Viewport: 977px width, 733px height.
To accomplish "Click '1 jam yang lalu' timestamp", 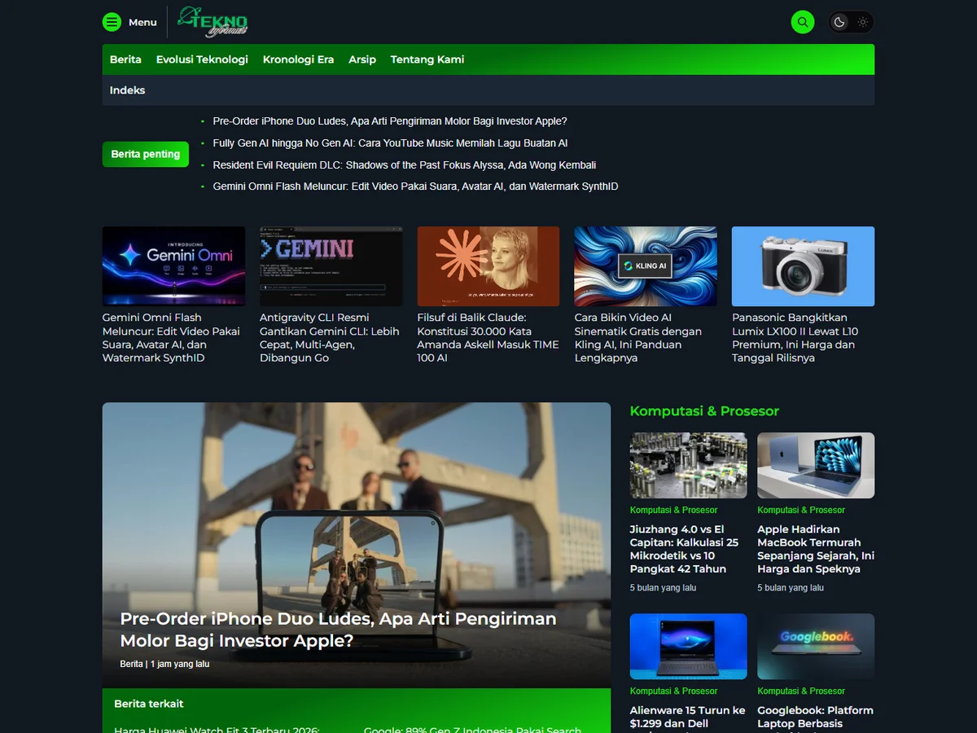I will click(x=180, y=665).
